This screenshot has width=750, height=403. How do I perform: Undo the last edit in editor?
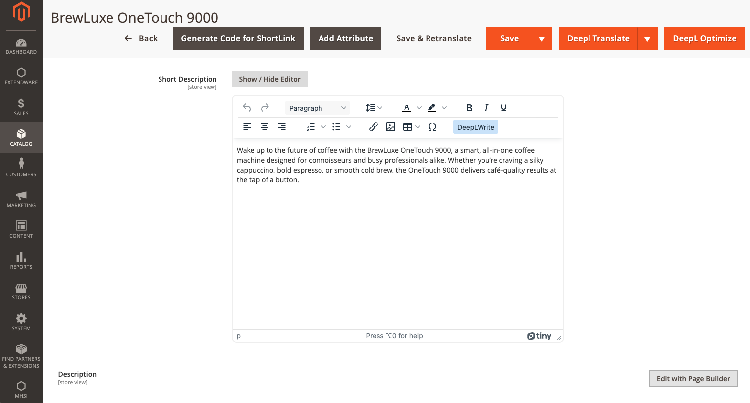(x=247, y=108)
